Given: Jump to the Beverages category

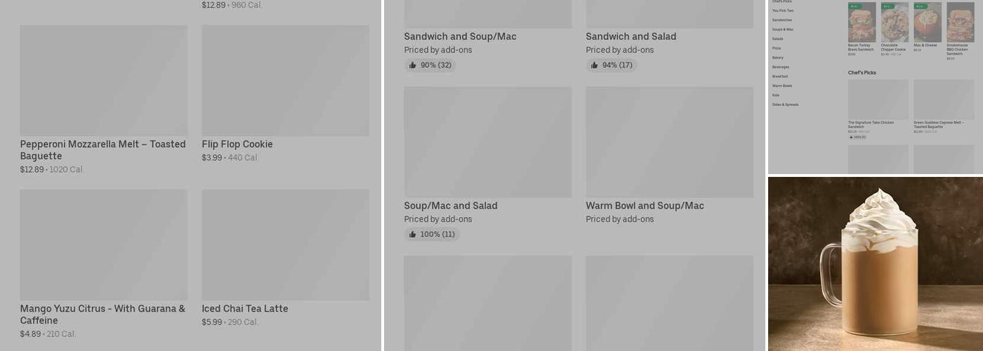Looking at the screenshot, I should (x=780, y=67).
